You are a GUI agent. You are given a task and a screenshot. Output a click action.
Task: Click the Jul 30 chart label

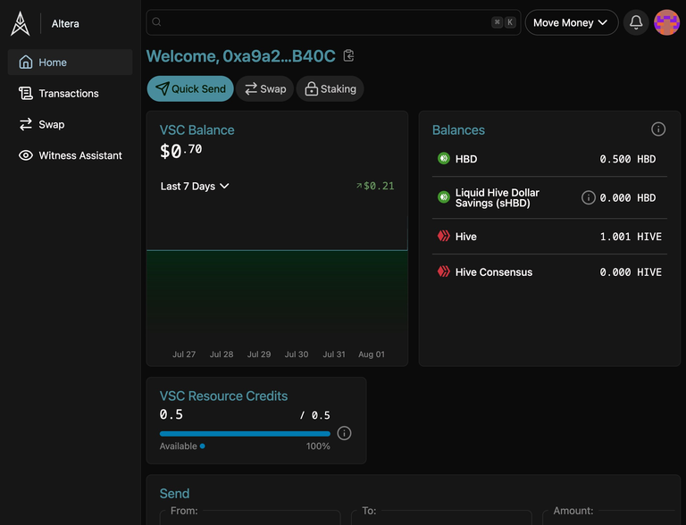(297, 354)
